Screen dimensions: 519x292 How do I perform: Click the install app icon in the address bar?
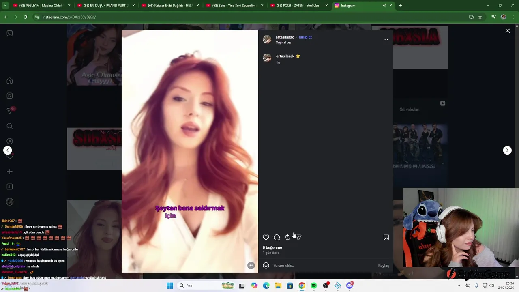[471, 17]
